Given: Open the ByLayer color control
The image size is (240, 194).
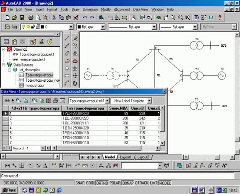Looking at the screenshot, I should pyautogui.click(x=91, y=27).
